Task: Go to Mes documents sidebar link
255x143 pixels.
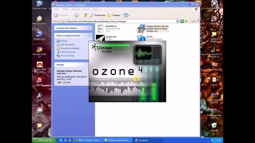Action: (68, 44)
